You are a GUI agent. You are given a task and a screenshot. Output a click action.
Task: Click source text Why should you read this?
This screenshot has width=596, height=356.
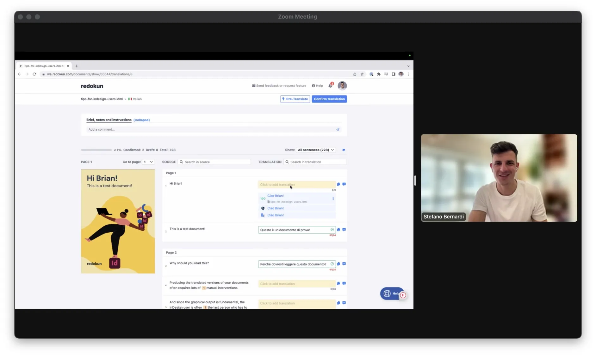(x=189, y=263)
